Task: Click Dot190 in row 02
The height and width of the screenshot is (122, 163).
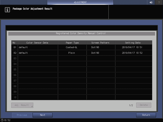Action: [101, 53]
